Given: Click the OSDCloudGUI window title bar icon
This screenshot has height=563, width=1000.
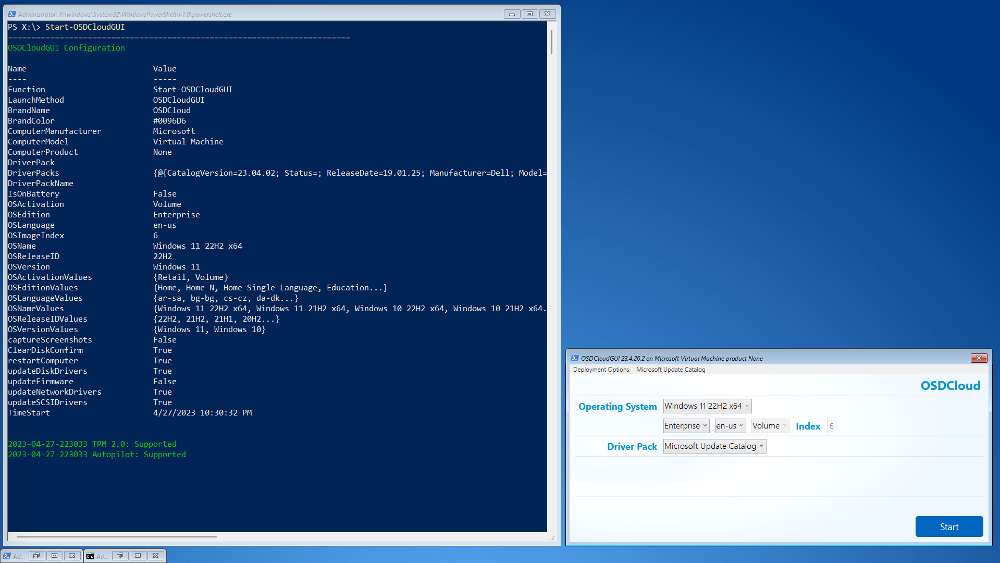Looking at the screenshot, I should 574,358.
